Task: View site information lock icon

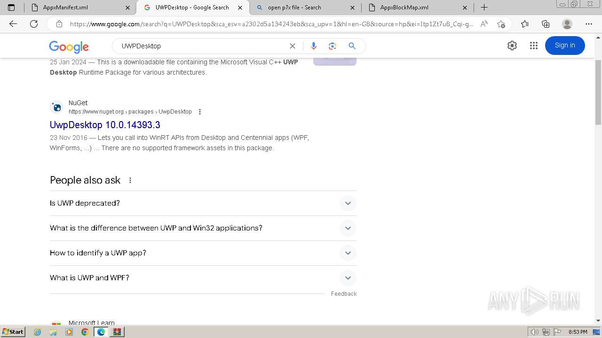Action: click(59, 24)
